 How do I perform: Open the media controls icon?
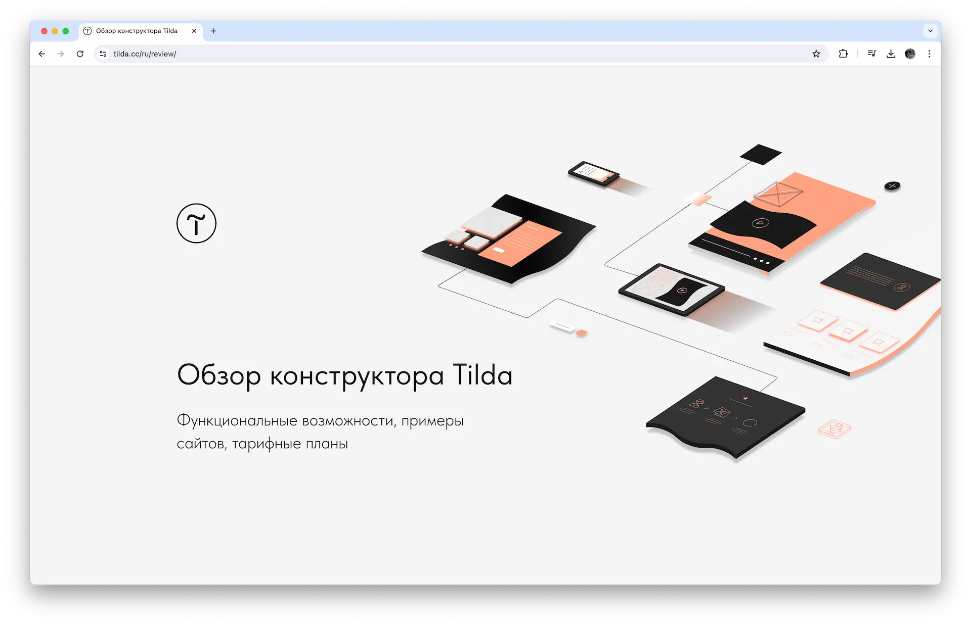[x=872, y=54]
